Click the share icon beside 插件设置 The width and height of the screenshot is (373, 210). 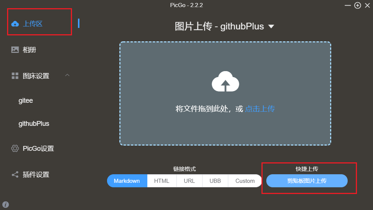(x=15, y=175)
